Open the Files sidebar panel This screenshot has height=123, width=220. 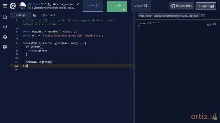tap(5, 17)
